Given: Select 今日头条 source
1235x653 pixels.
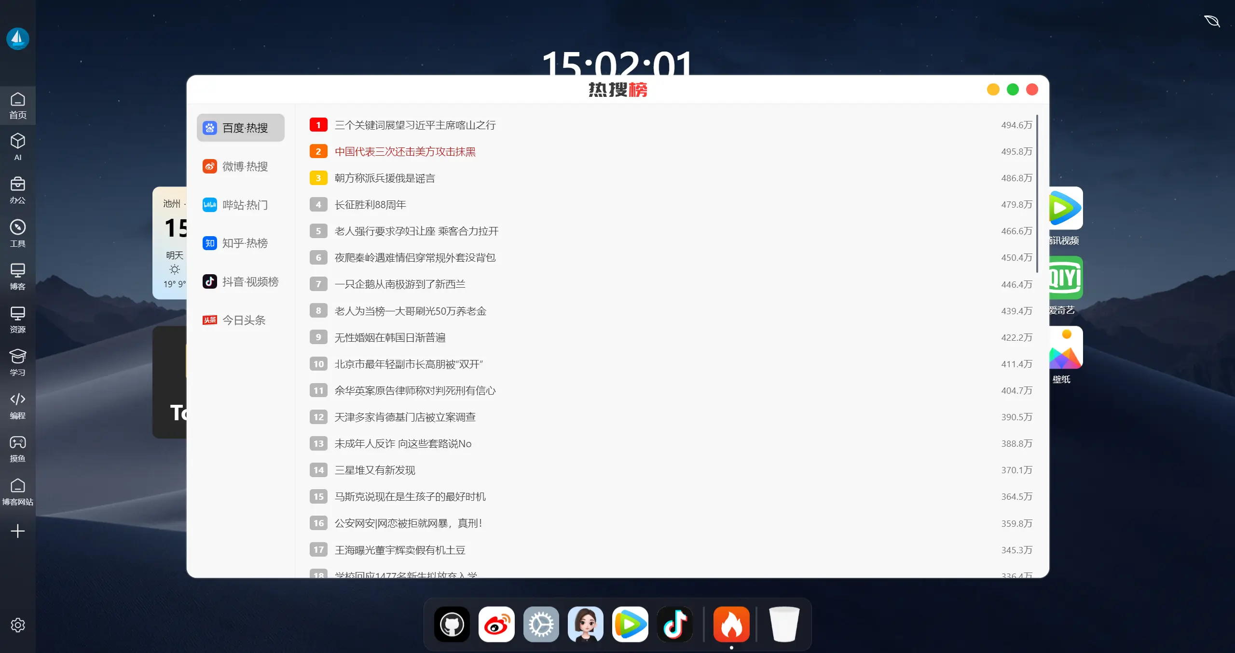Looking at the screenshot, I should 240,320.
